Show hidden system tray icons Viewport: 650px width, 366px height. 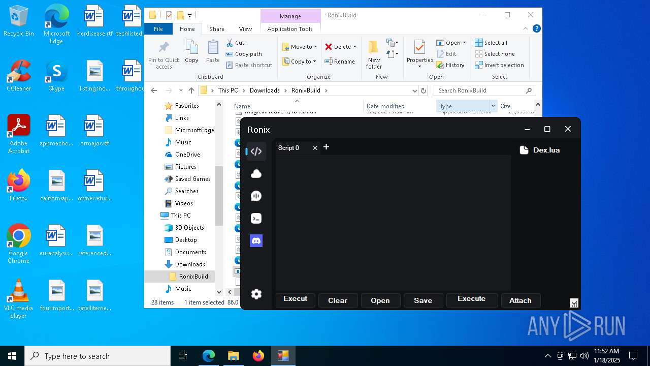point(547,356)
